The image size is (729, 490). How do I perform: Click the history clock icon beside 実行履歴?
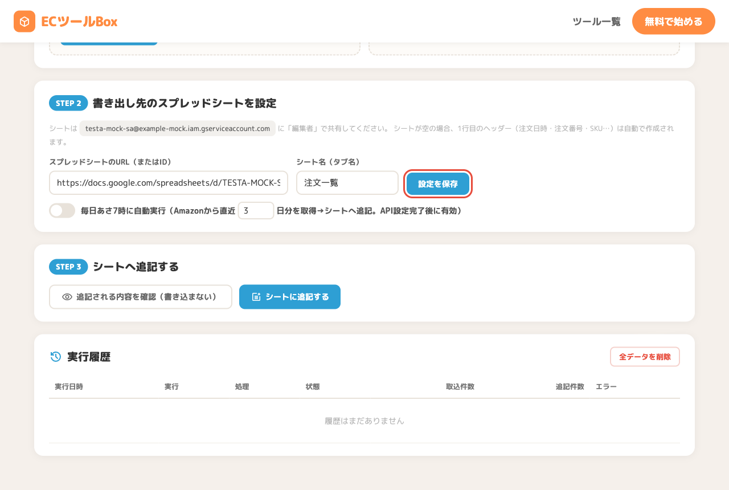coord(56,357)
